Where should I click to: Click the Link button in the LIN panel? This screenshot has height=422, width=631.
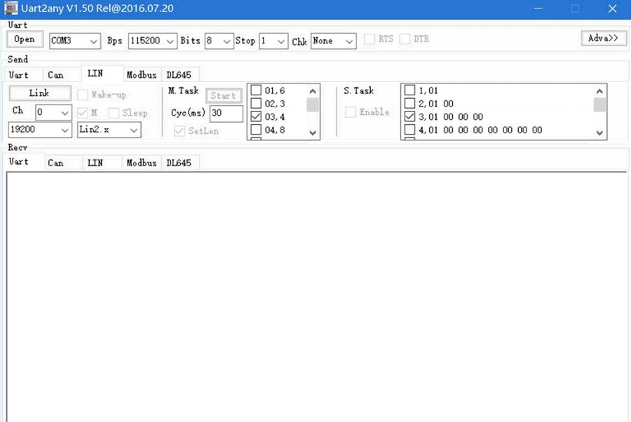pyautogui.click(x=39, y=93)
